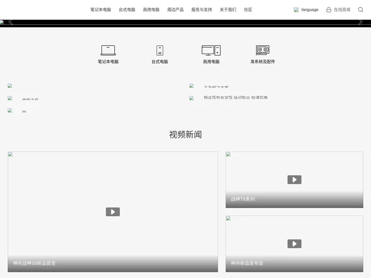Show the next banner slide

[361, 23]
